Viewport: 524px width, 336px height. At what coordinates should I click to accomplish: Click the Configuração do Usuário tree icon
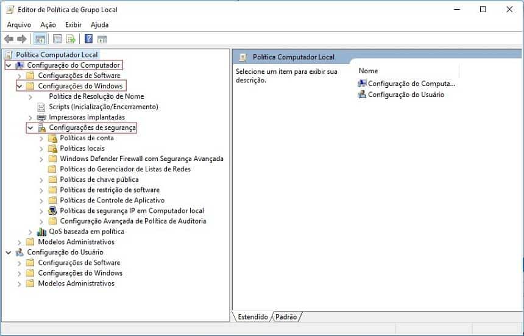pyautogui.click(x=19, y=252)
